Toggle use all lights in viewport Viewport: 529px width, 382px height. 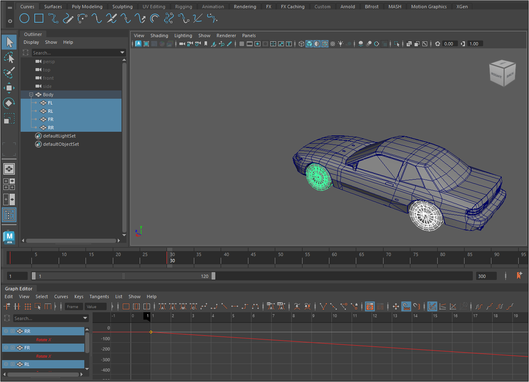[341, 44]
